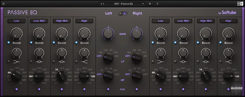Click the right Low band gain knob
This screenshot has width=245, height=97.
(x=161, y=33)
